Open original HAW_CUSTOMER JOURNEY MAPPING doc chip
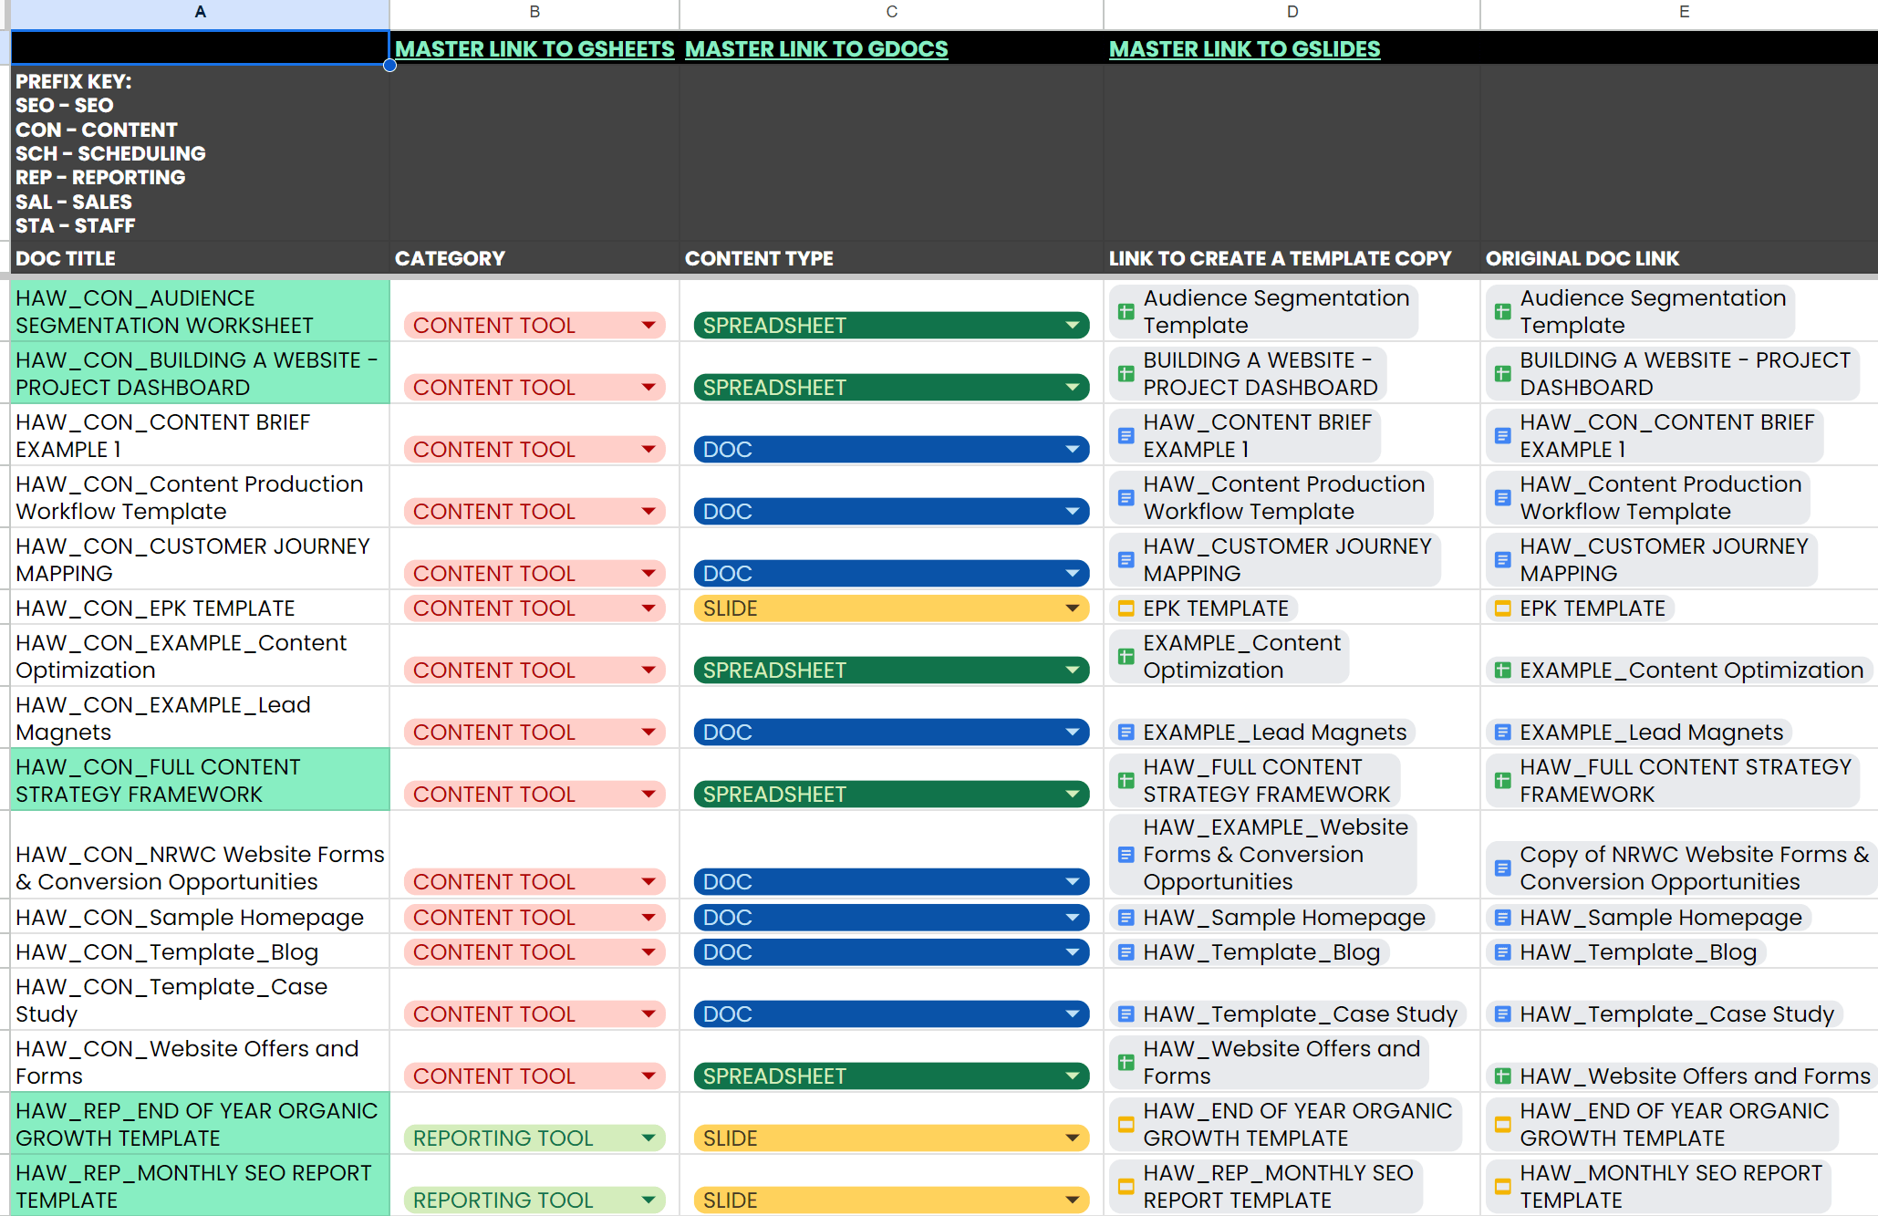The width and height of the screenshot is (1878, 1216). click(x=1652, y=560)
